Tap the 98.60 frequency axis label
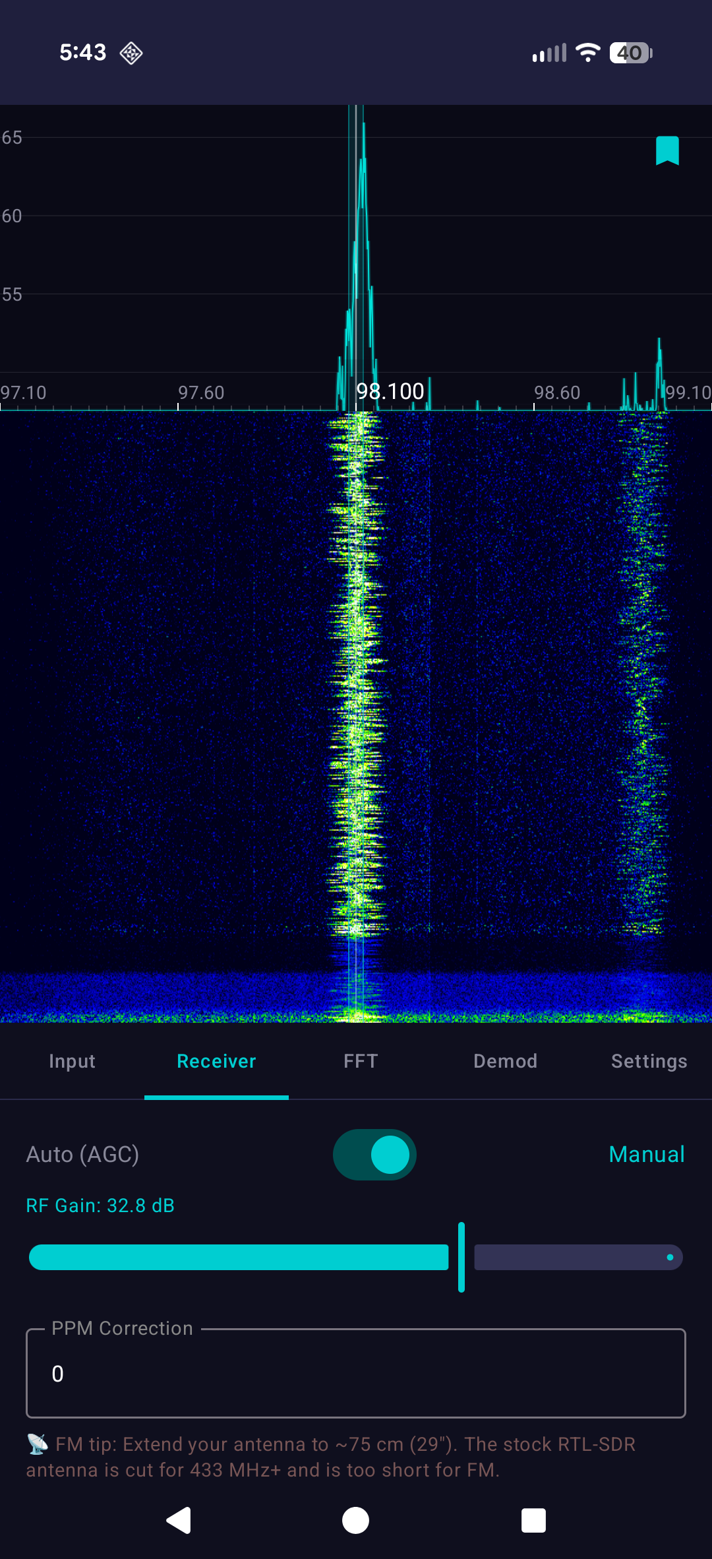Screen dimensions: 712x1559 (x=557, y=392)
